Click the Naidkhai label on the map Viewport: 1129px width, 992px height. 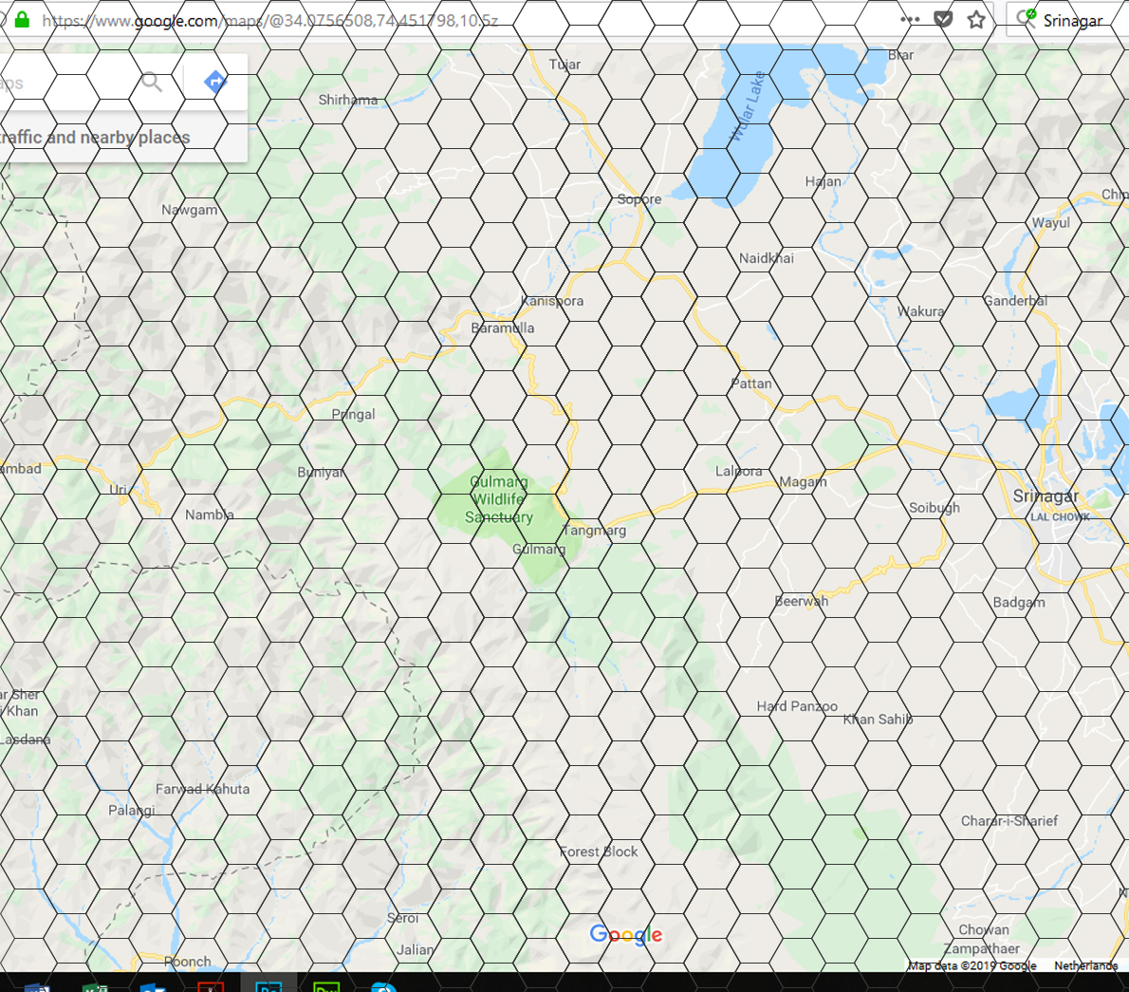point(767,258)
